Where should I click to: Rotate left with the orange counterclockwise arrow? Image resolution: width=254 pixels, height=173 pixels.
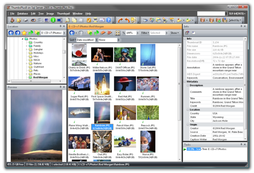(x=127, y=20)
